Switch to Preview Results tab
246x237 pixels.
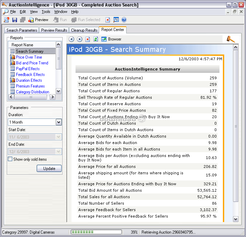click(54, 30)
